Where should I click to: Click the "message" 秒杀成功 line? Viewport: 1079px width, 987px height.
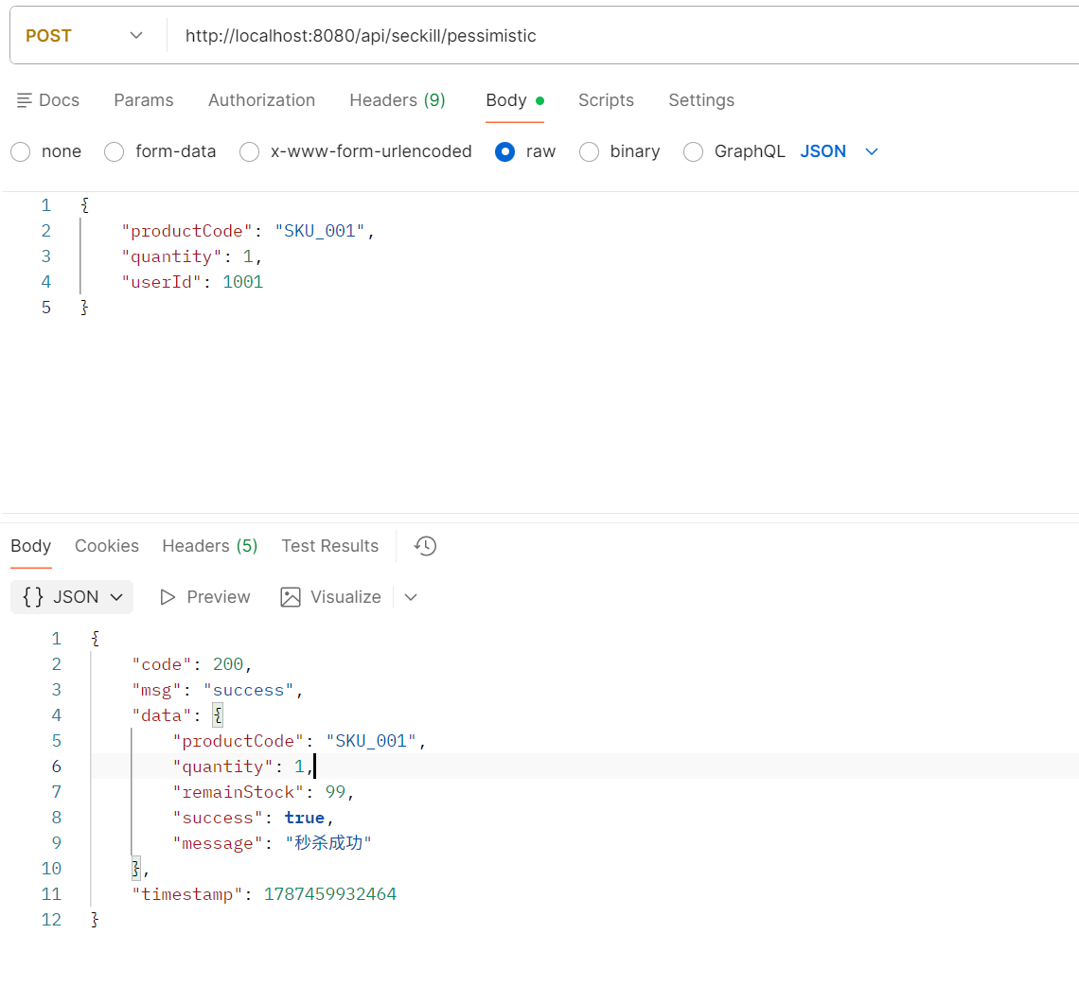click(x=272, y=843)
